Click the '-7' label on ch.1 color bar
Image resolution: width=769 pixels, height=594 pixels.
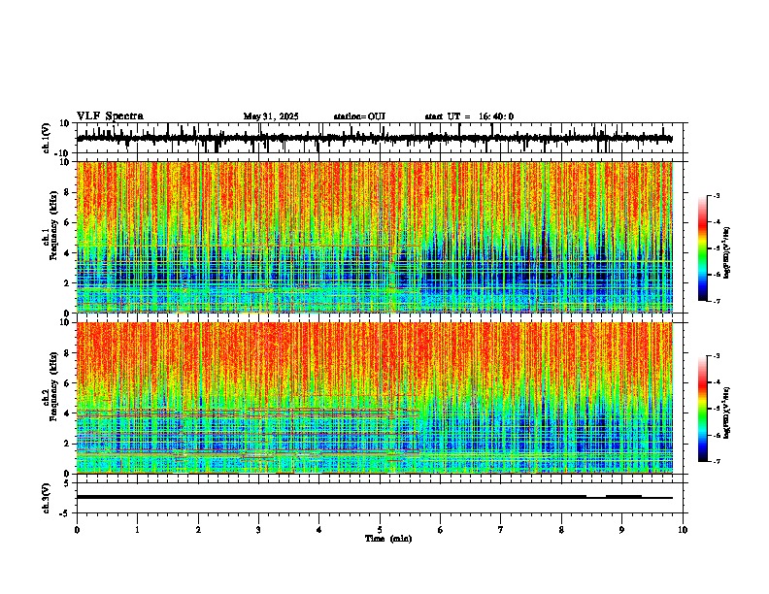pos(717,301)
